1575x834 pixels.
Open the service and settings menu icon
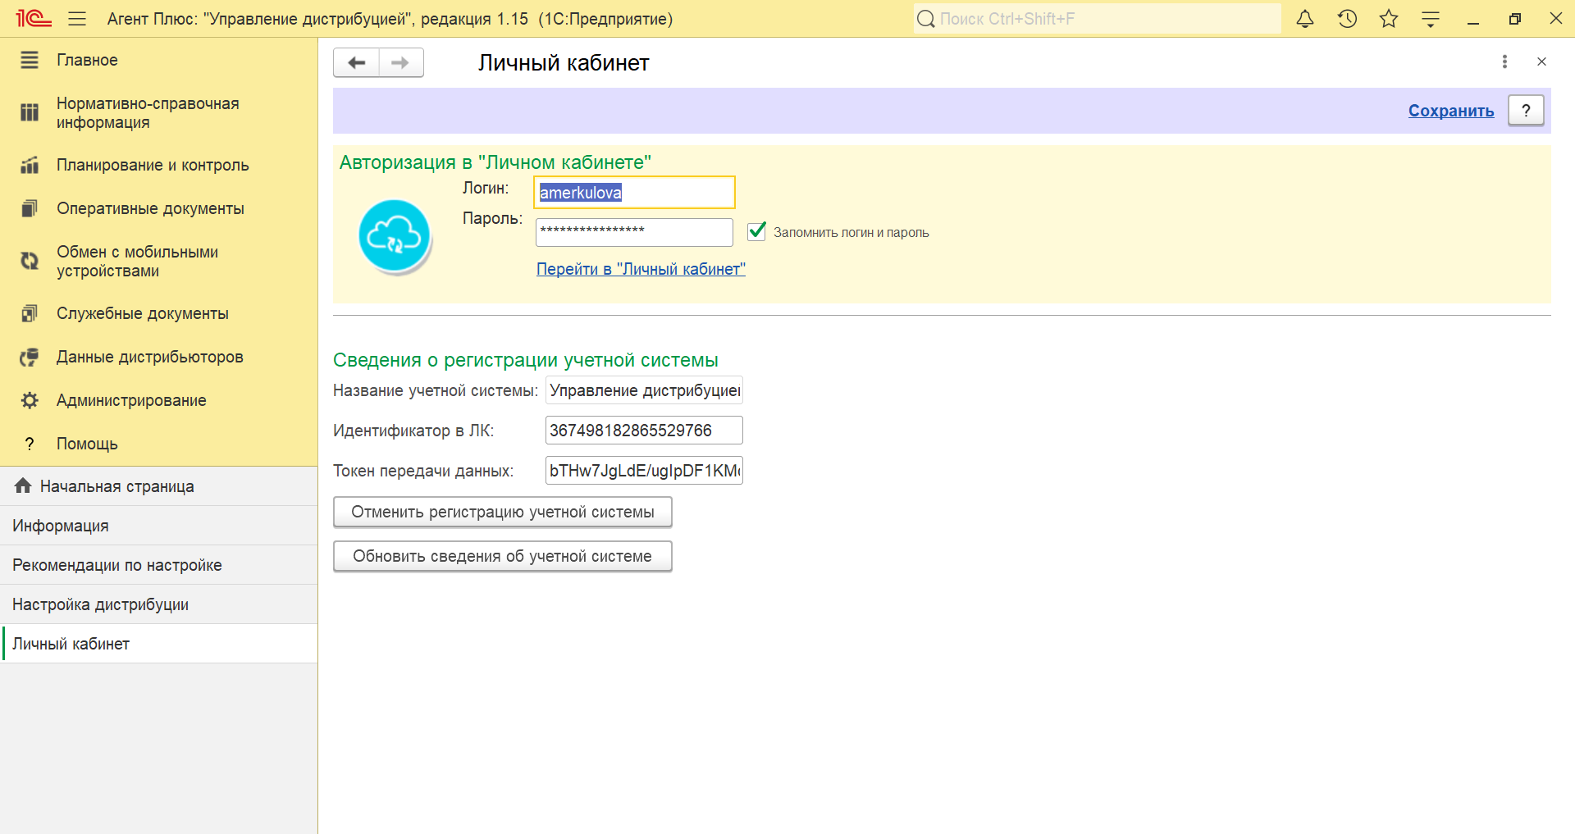tap(1431, 19)
